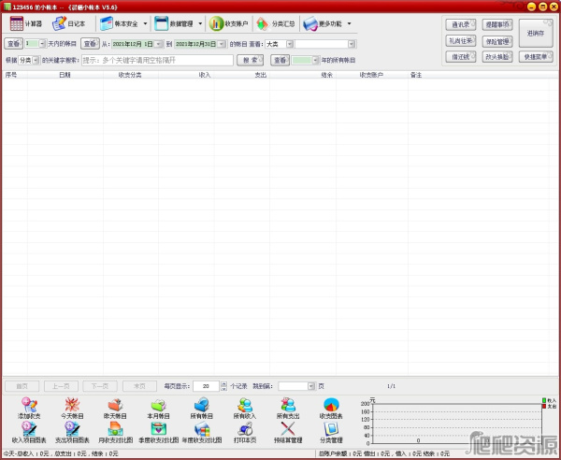Open the 收支账户 accounts toolbar item
561x460 pixels.
click(229, 23)
